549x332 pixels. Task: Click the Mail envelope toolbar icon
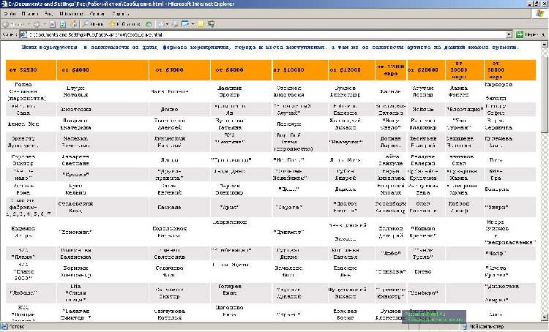(x=161, y=24)
